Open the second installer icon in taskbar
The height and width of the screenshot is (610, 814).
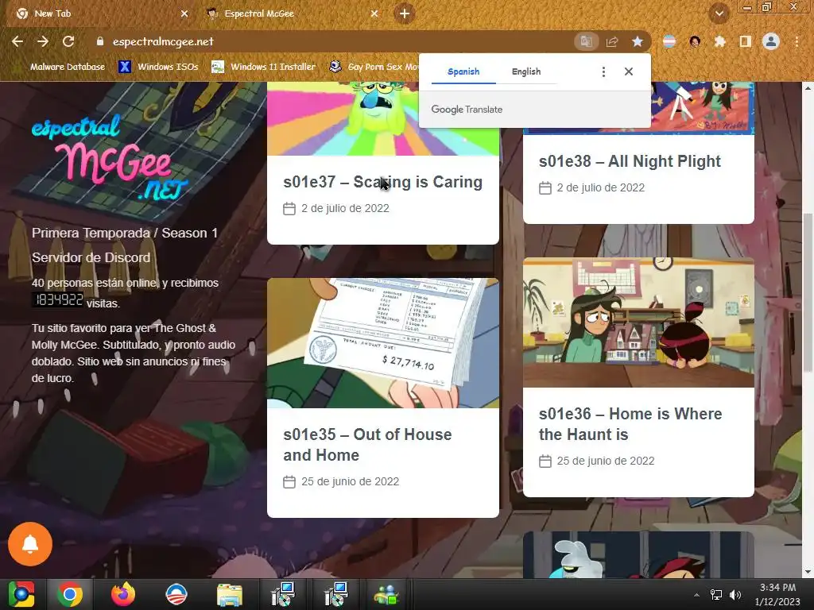[336, 594]
